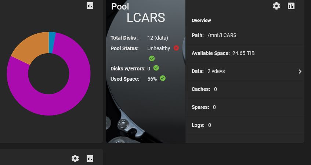Click the Spares: 0 row

tap(246, 107)
